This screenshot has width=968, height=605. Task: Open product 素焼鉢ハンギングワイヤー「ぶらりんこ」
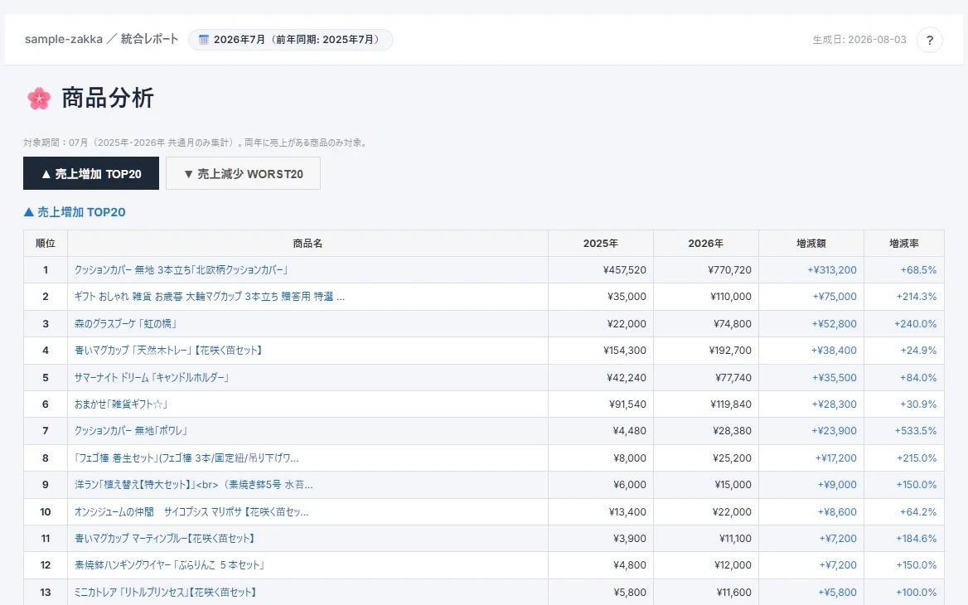[x=170, y=565]
